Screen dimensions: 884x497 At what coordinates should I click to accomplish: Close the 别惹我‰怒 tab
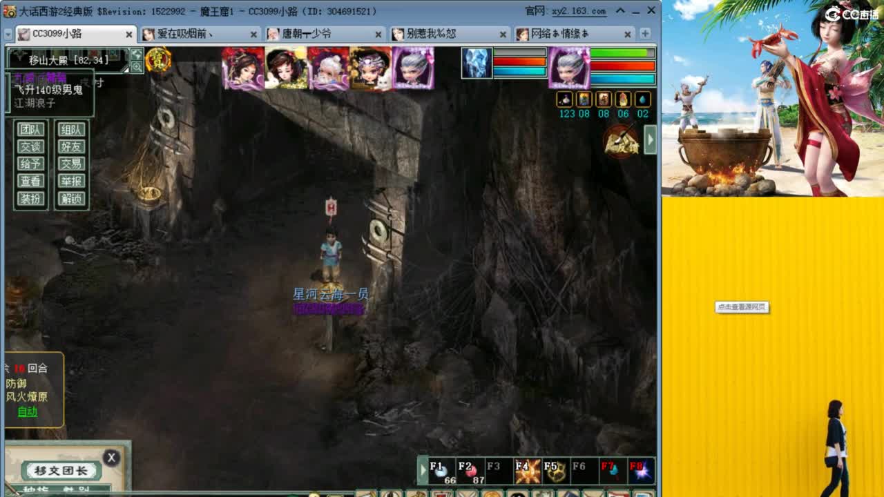click(503, 35)
